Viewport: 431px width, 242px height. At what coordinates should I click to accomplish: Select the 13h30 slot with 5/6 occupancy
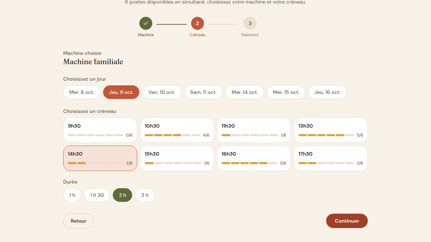tap(331, 130)
